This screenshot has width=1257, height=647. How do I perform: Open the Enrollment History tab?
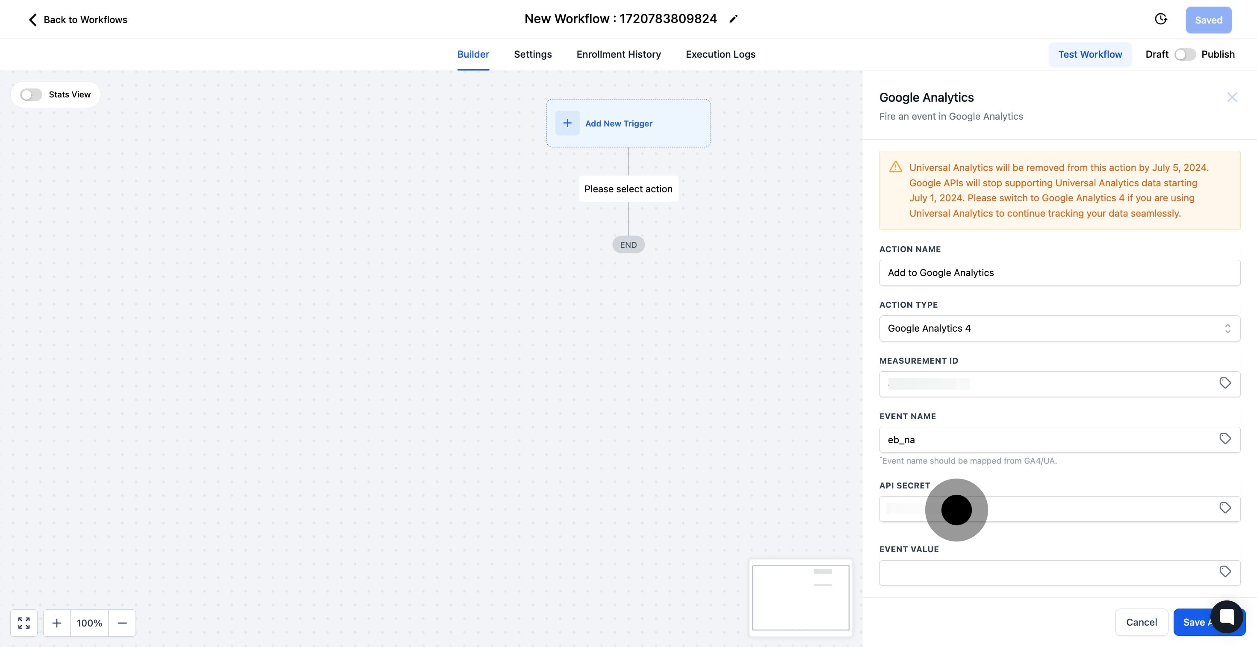click(618, 54)
